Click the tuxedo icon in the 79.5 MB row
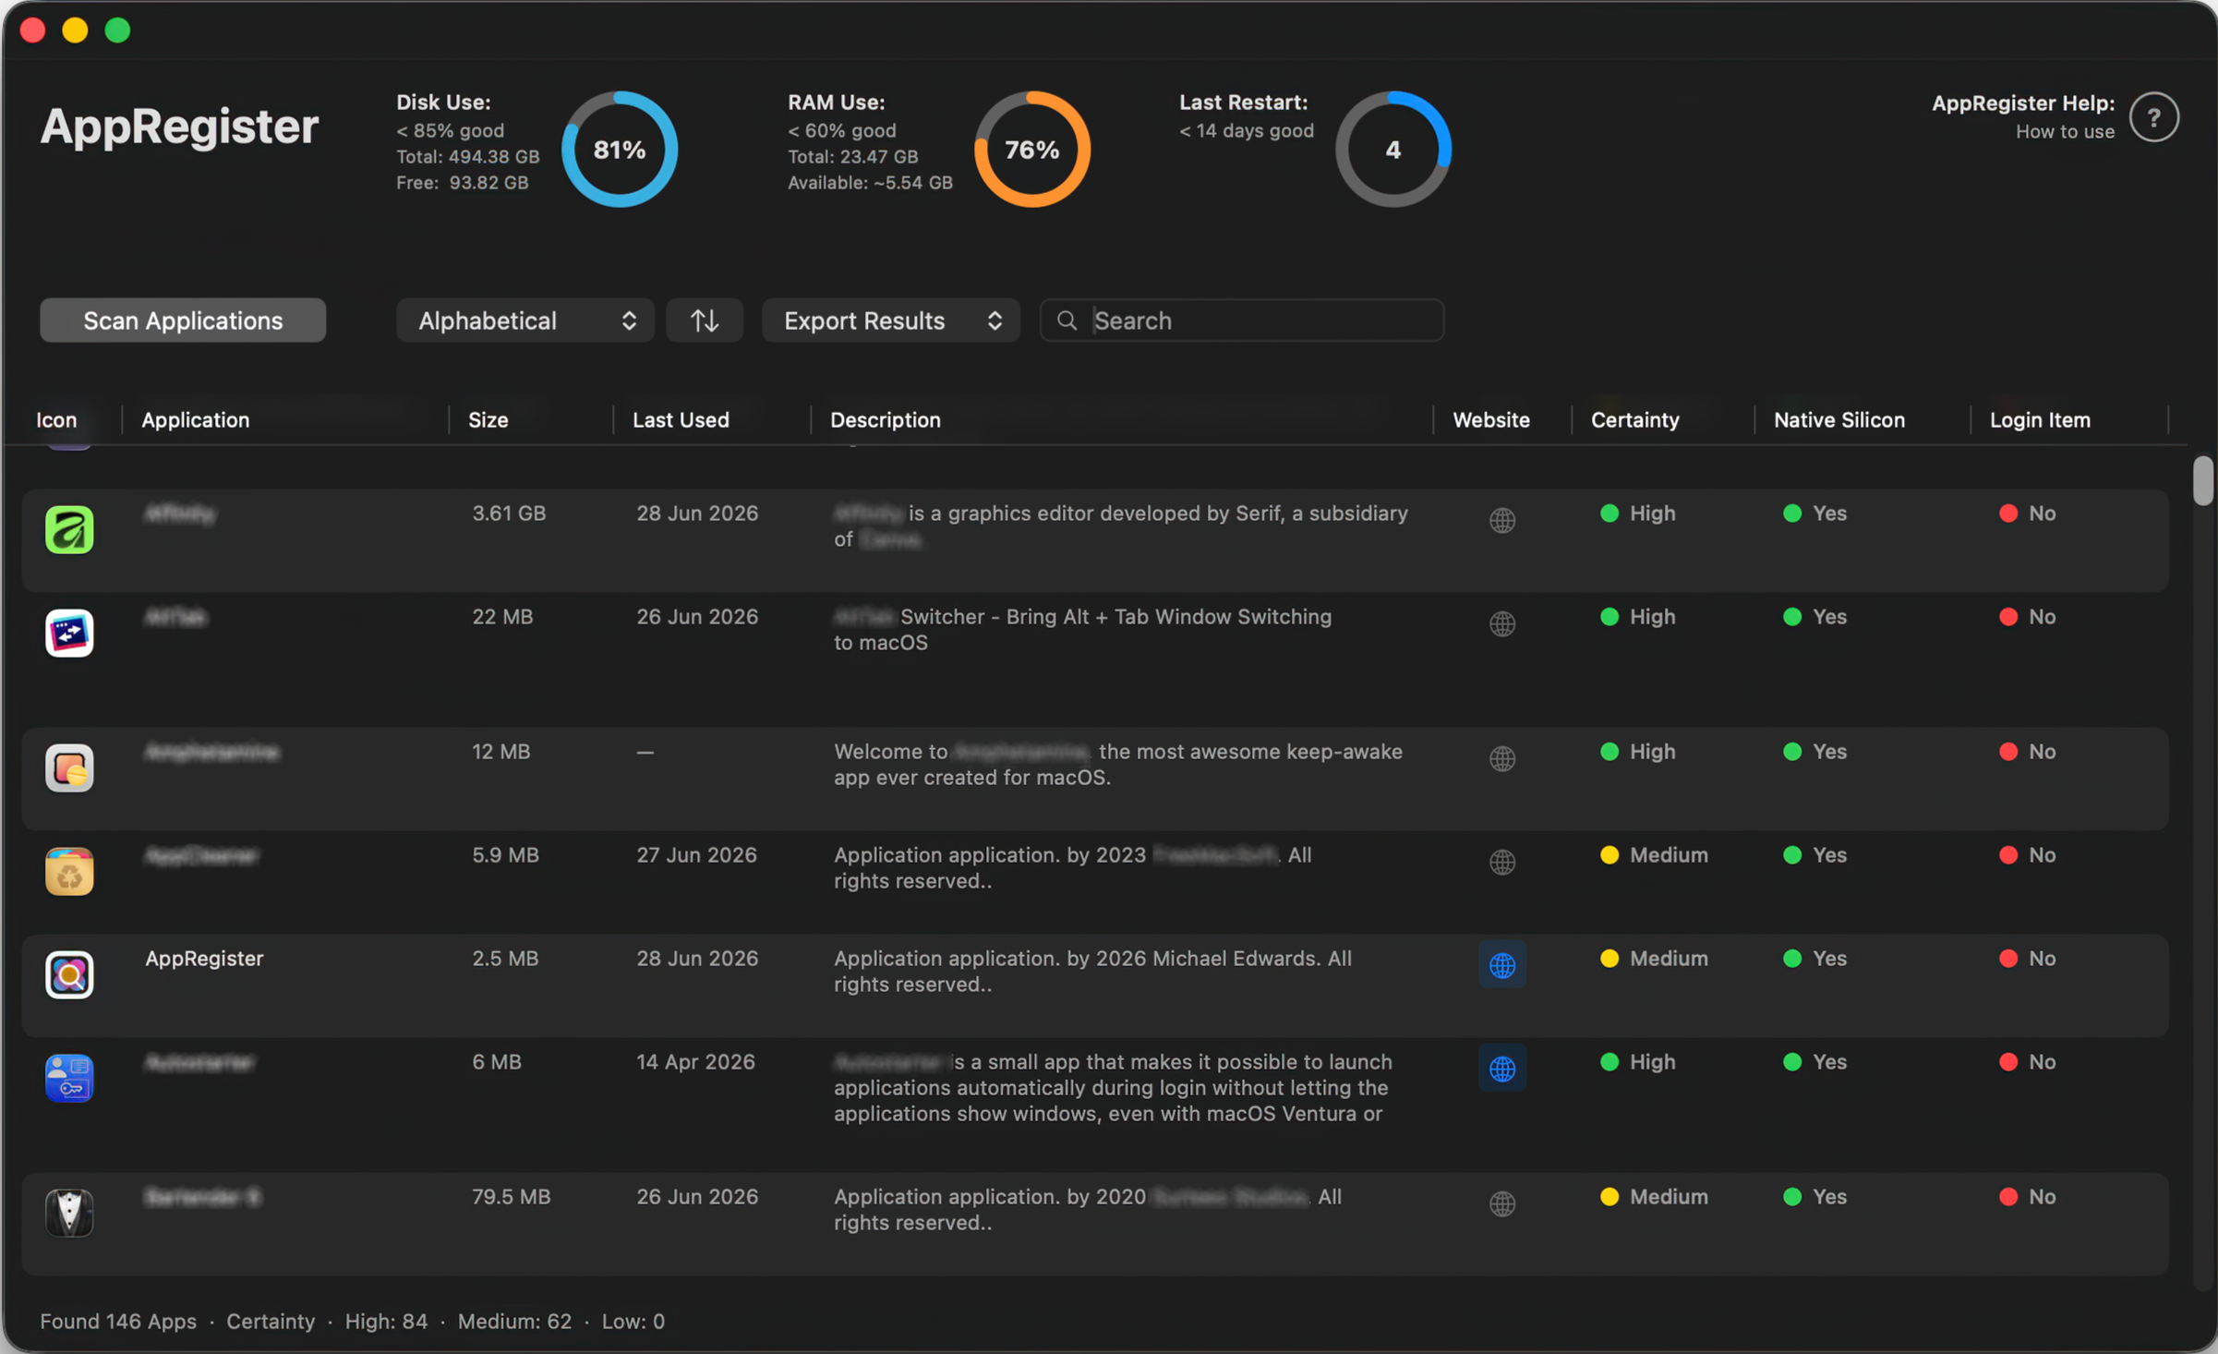 click(x=69, y=1213)
